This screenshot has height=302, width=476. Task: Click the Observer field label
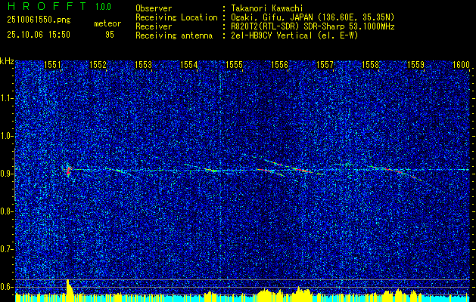[154, 8]
